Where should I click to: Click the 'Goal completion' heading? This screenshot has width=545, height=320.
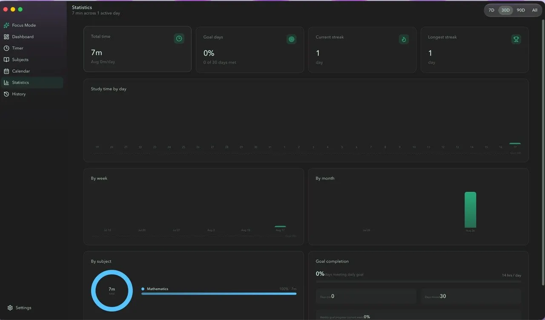(332, 261)
